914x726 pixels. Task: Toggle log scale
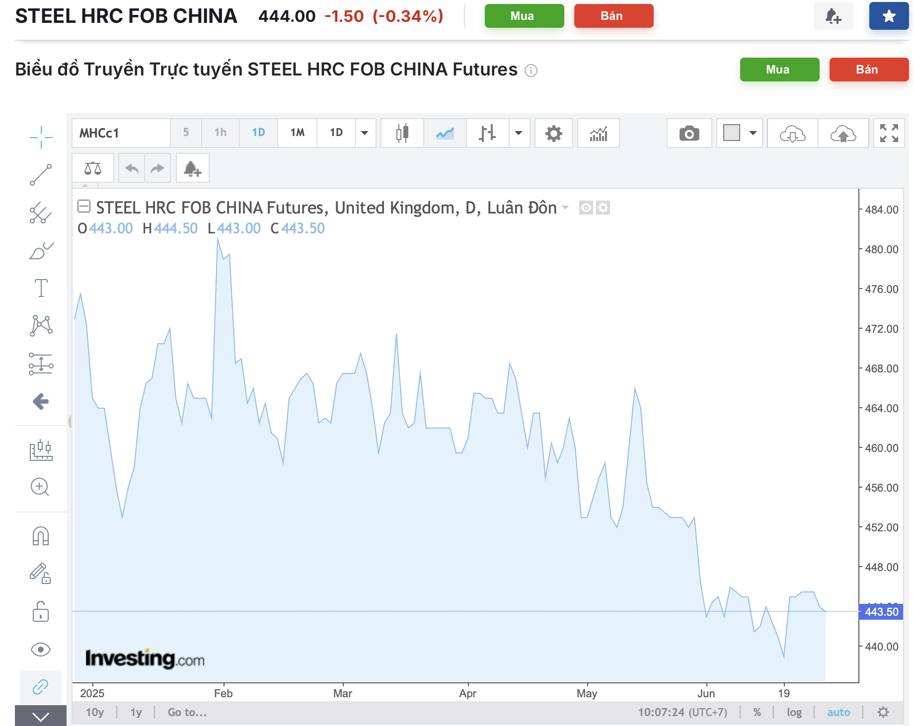pos(794,713)
